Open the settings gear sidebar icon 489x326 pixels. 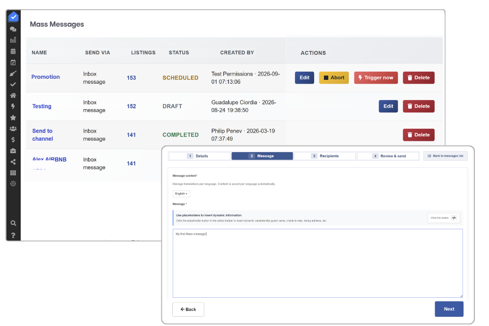(13, 184)
